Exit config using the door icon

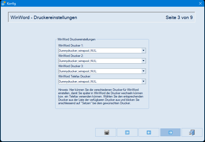(192, 132)
